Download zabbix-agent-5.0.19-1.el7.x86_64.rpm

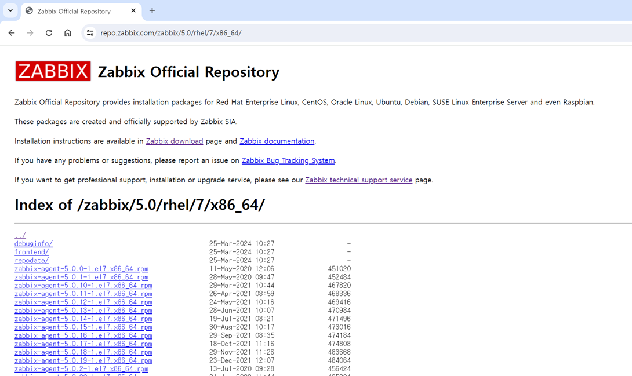tap(83, 361)
